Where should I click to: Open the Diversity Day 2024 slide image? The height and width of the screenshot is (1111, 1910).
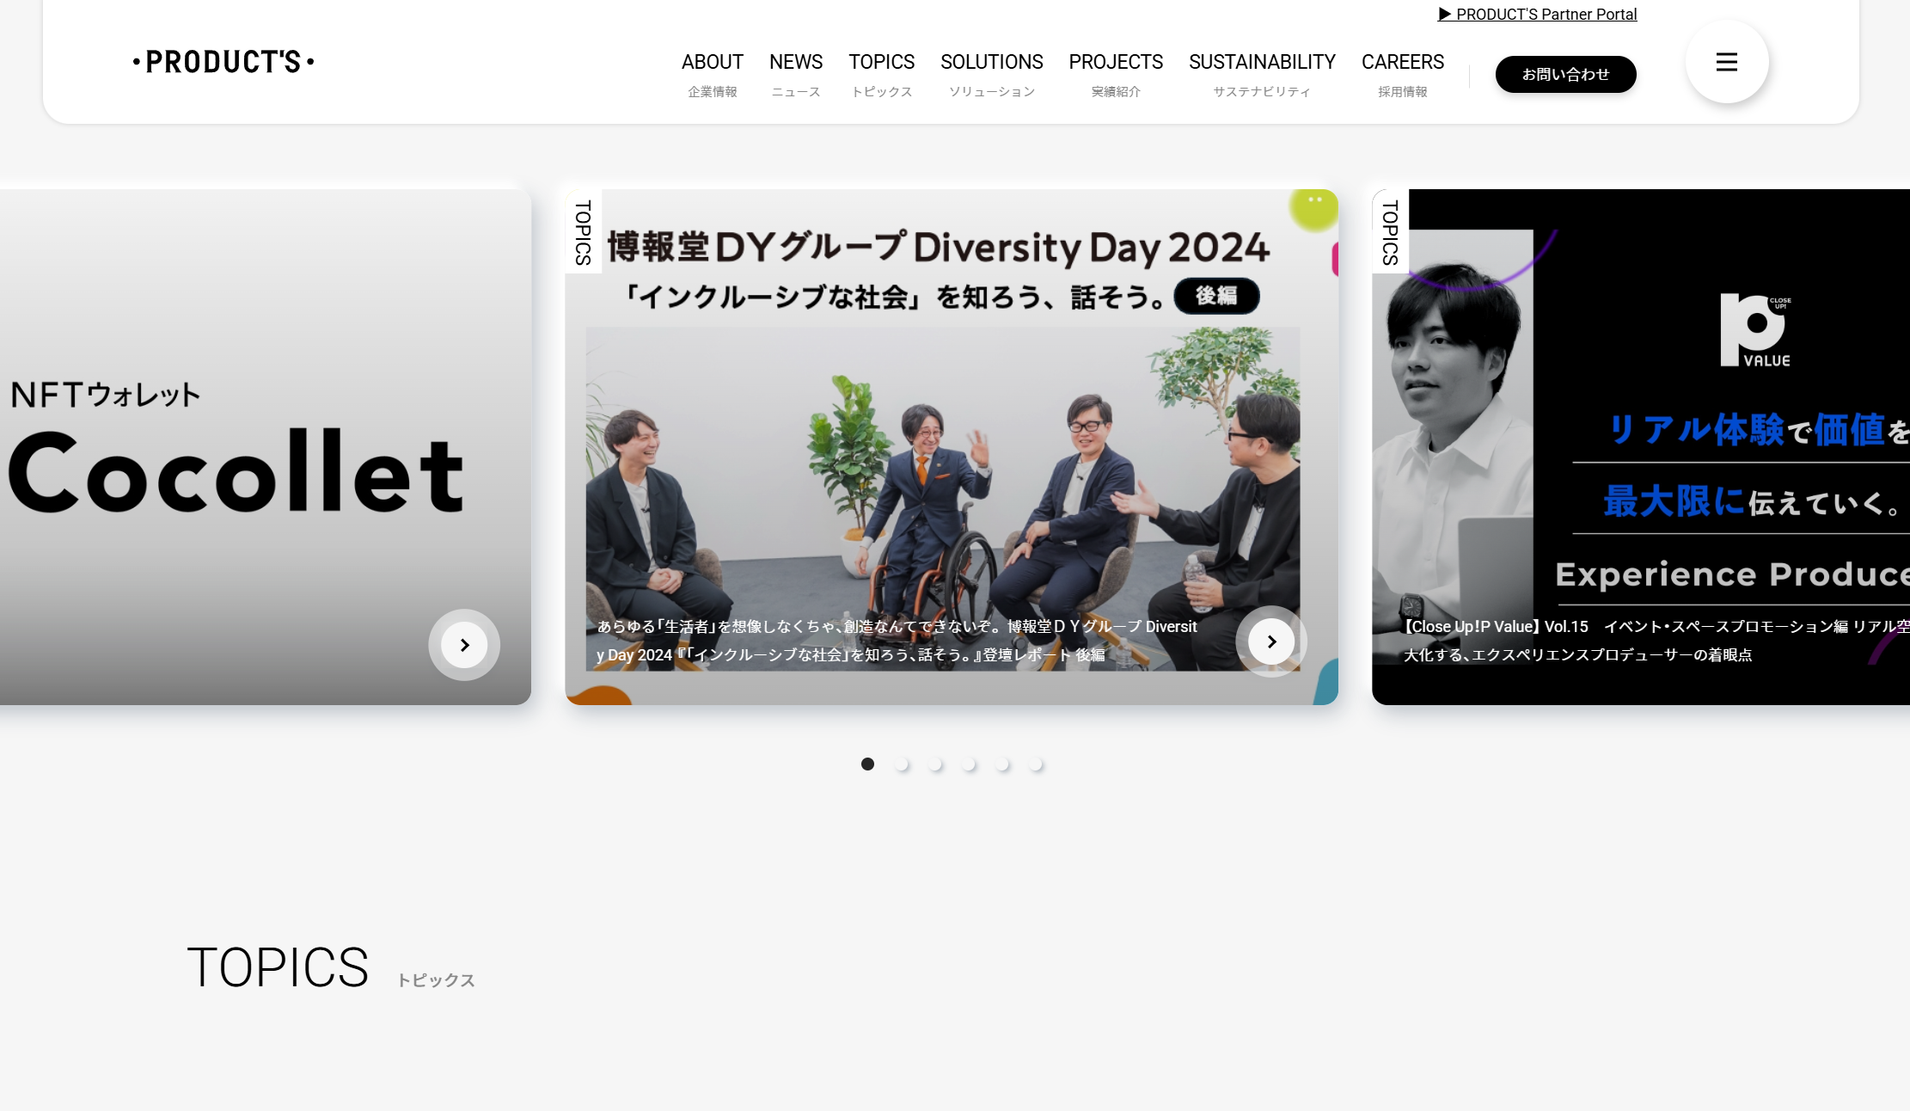[x=952, y=447]
